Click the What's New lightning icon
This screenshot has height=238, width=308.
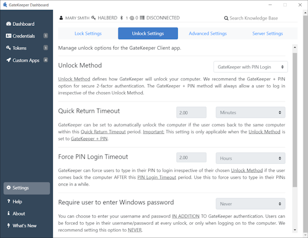(x=8, y=225)
